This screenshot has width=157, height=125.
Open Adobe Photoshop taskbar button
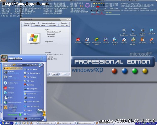85,123
